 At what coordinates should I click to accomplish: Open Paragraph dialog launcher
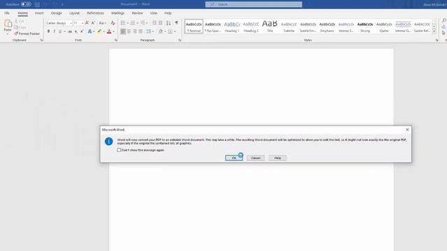click(179, 40)
